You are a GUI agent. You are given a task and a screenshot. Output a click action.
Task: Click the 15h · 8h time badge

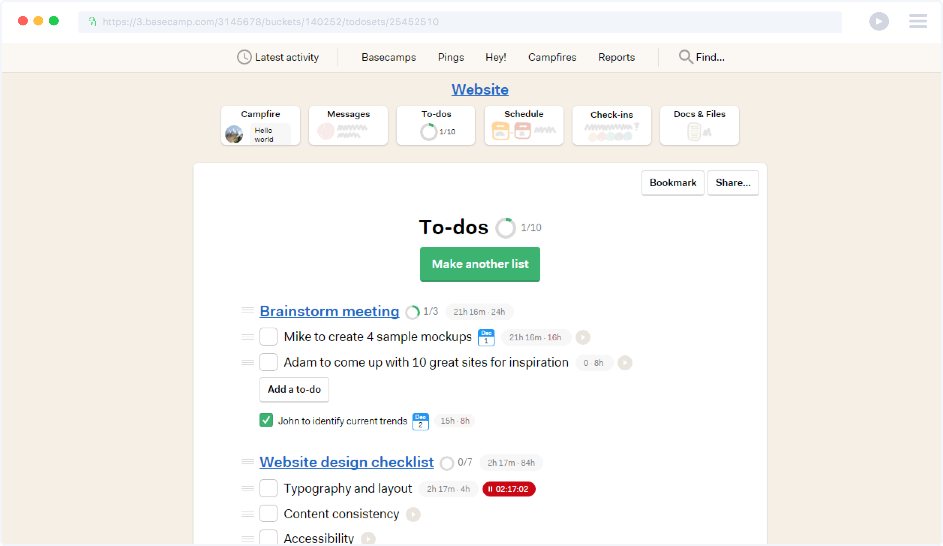point(455,421)
